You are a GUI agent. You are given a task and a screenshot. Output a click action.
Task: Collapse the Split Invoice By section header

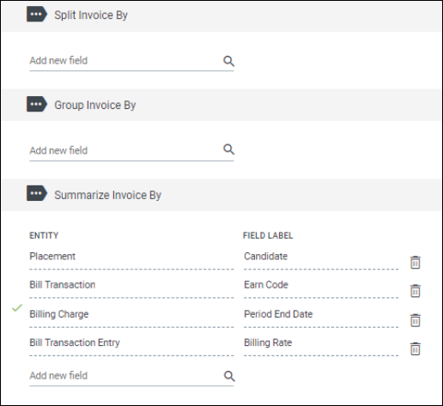[x=221, y=16]
